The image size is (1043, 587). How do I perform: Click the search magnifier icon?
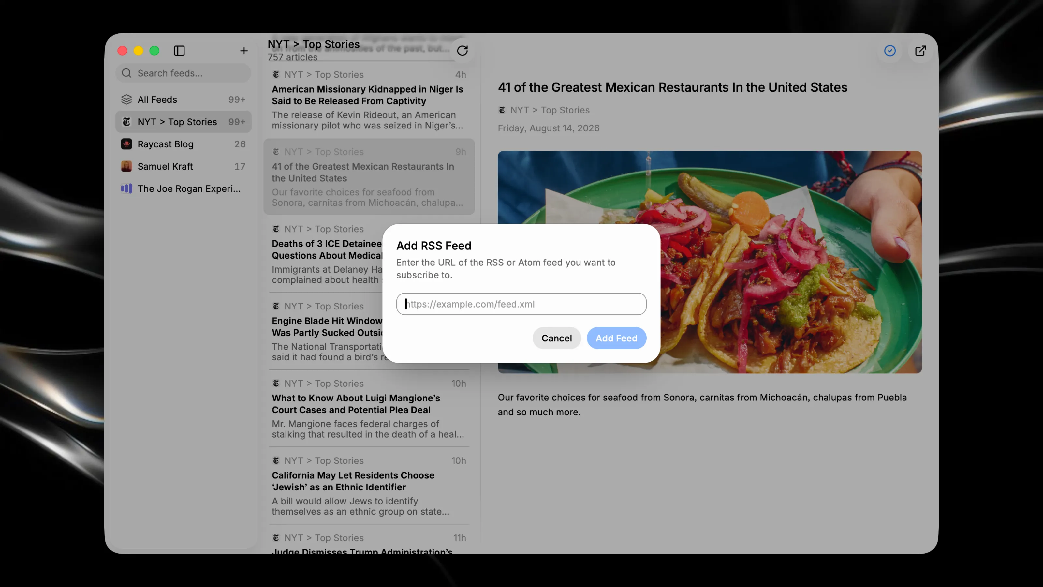point(126,73)
